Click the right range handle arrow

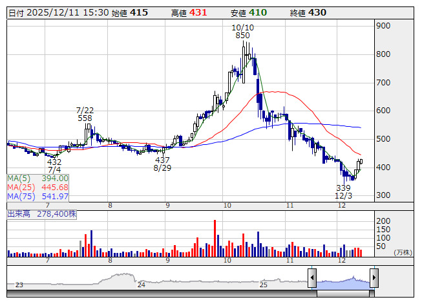374,277
